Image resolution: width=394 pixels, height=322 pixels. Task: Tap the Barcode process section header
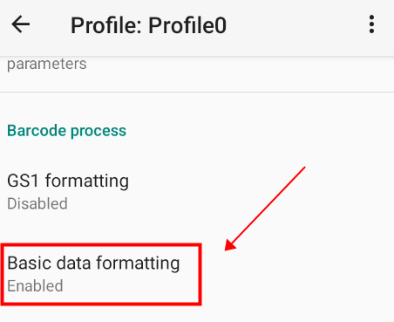(x=66, y=130)
